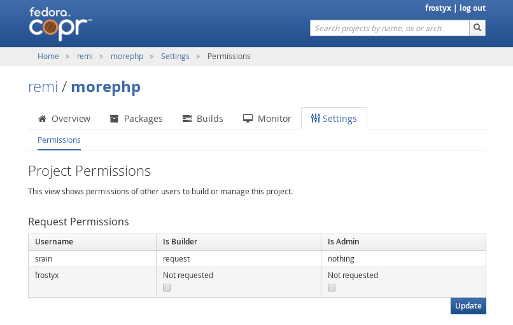Click 'Not requested' under Is Builder

(x=188, y=275)
